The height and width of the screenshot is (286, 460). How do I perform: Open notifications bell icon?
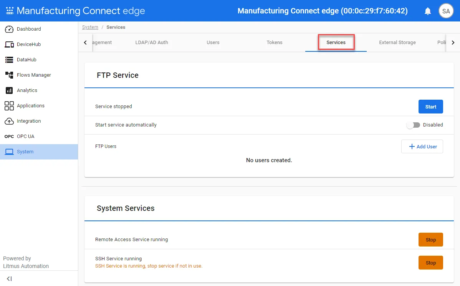[x=428, y=11]
